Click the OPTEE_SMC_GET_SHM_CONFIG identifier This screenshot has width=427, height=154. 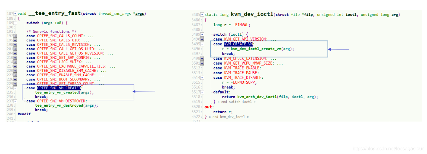tap(63, 58)
